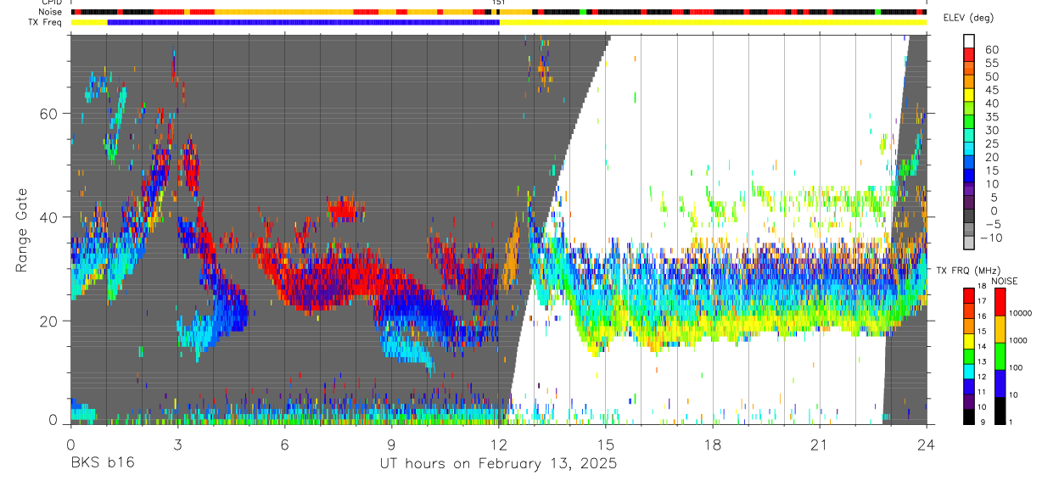The image size is (1042, 481).
Task: Pick the blue segment of the NOISE color bar
Action: click(x=1000, y=383)
